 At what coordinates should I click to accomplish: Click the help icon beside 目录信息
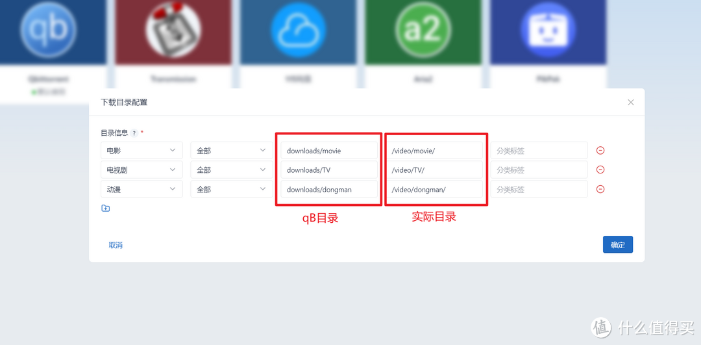134,133
